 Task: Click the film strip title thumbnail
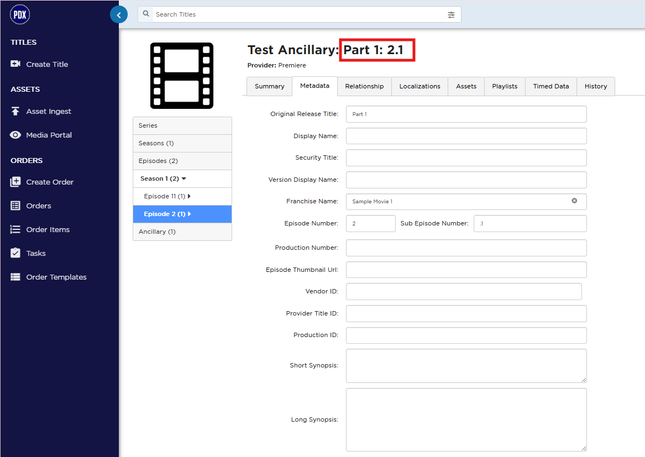[182, 76]
